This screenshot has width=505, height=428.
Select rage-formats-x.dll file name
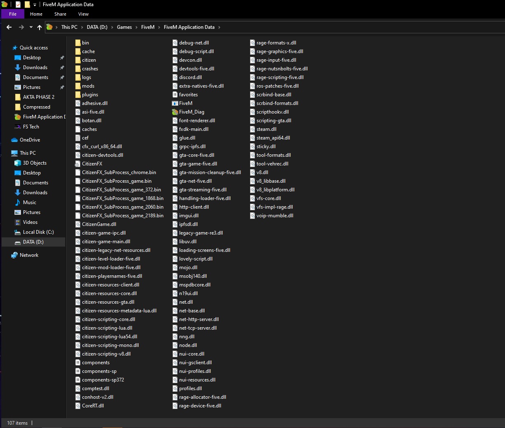(276, 43)
